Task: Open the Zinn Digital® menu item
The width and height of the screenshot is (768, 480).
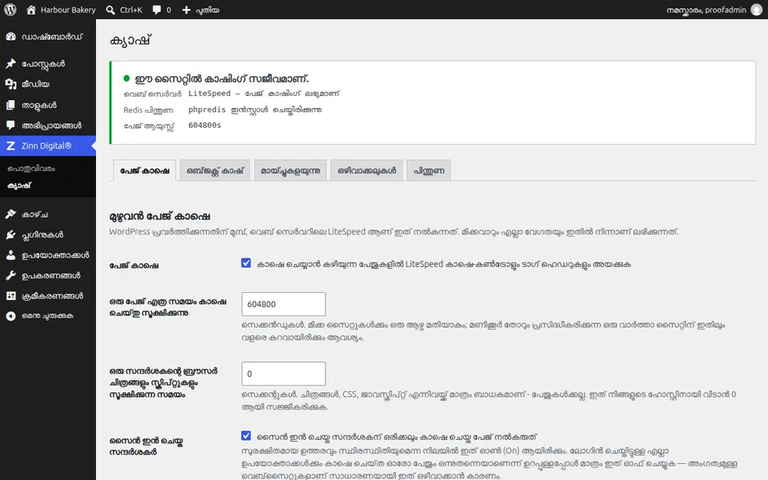Action: pos(48,146)
